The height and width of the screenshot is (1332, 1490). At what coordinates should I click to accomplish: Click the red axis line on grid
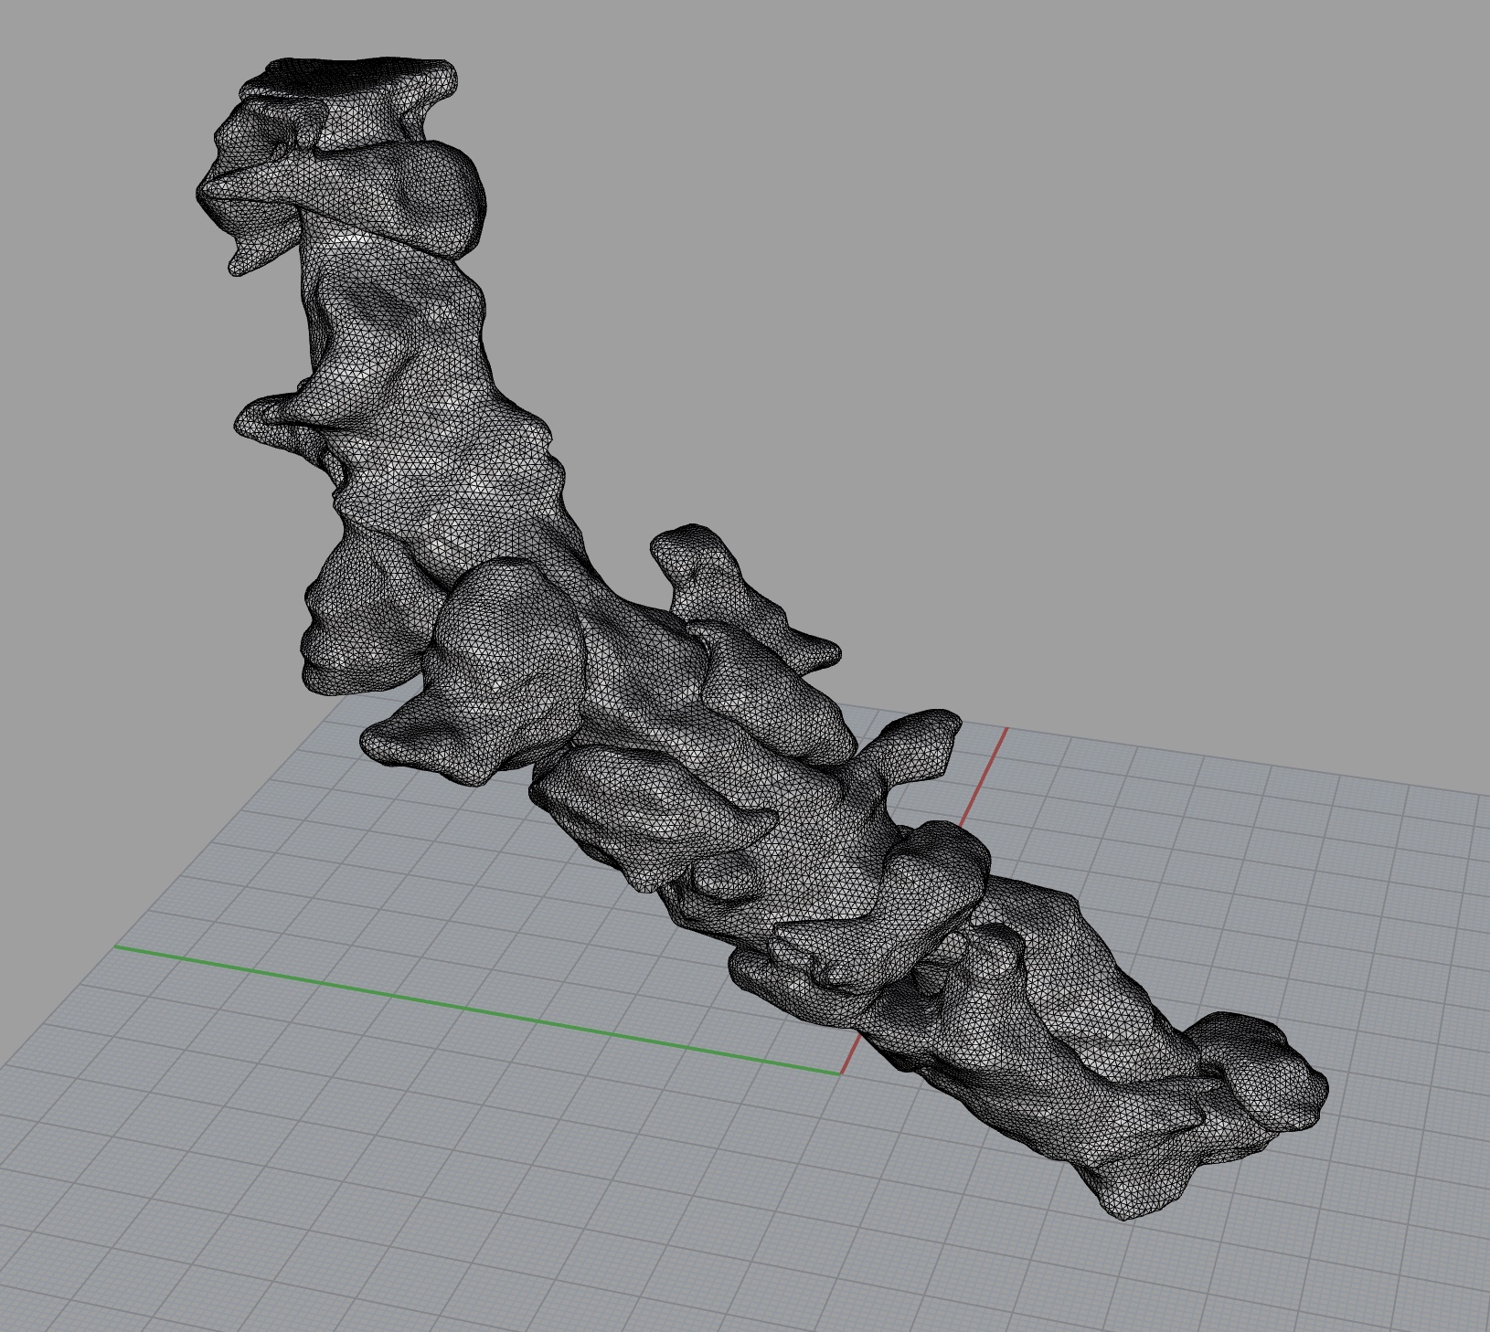(983, 777)
